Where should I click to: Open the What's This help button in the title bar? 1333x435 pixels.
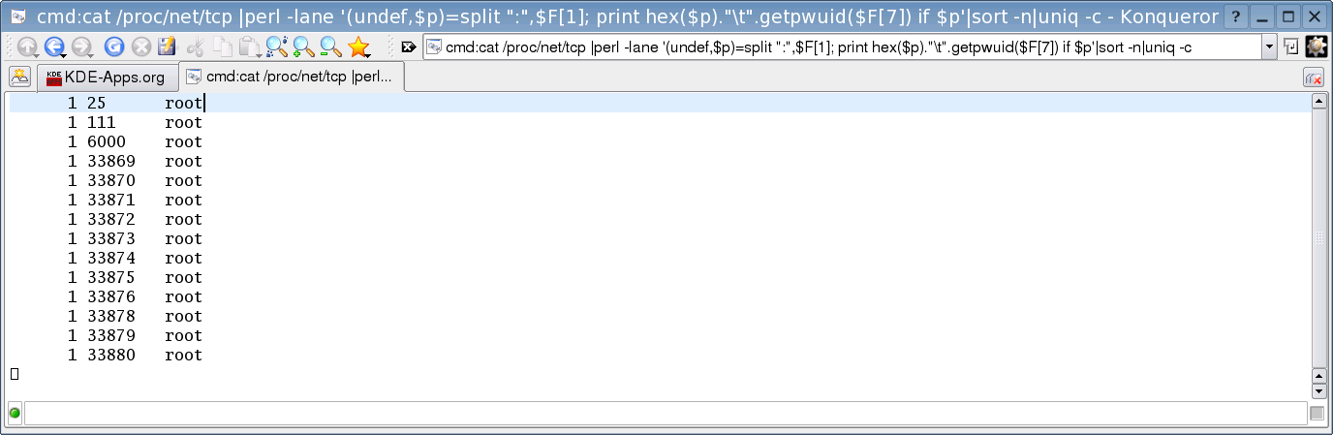click(x=1236, y=16)
